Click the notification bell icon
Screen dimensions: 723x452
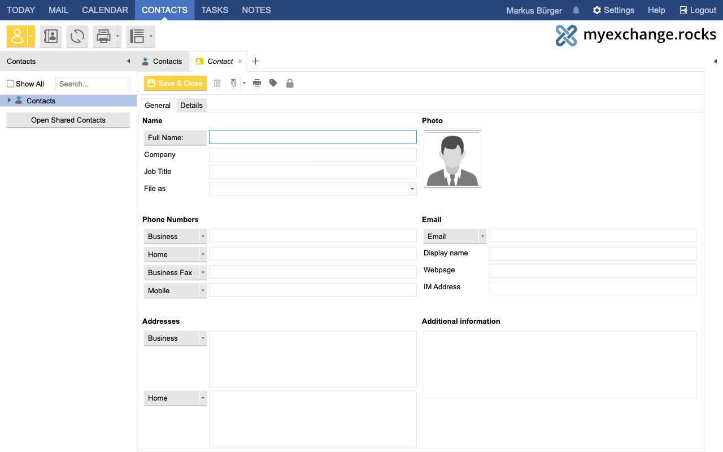(x=576, y=10)
